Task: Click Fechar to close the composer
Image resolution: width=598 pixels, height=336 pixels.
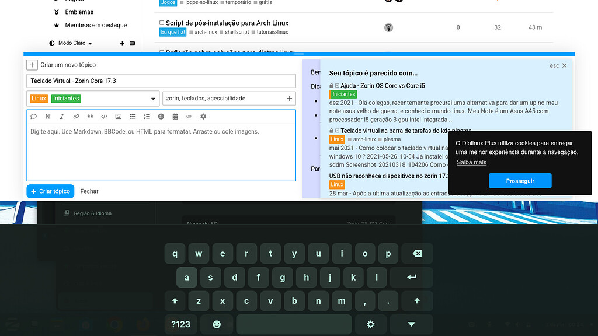Action: click(x=89, y=191)
